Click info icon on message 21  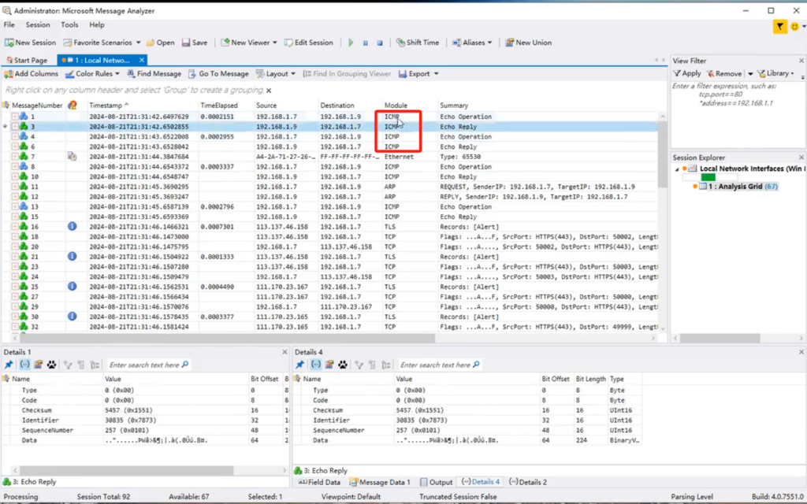[x=72, y=256]
